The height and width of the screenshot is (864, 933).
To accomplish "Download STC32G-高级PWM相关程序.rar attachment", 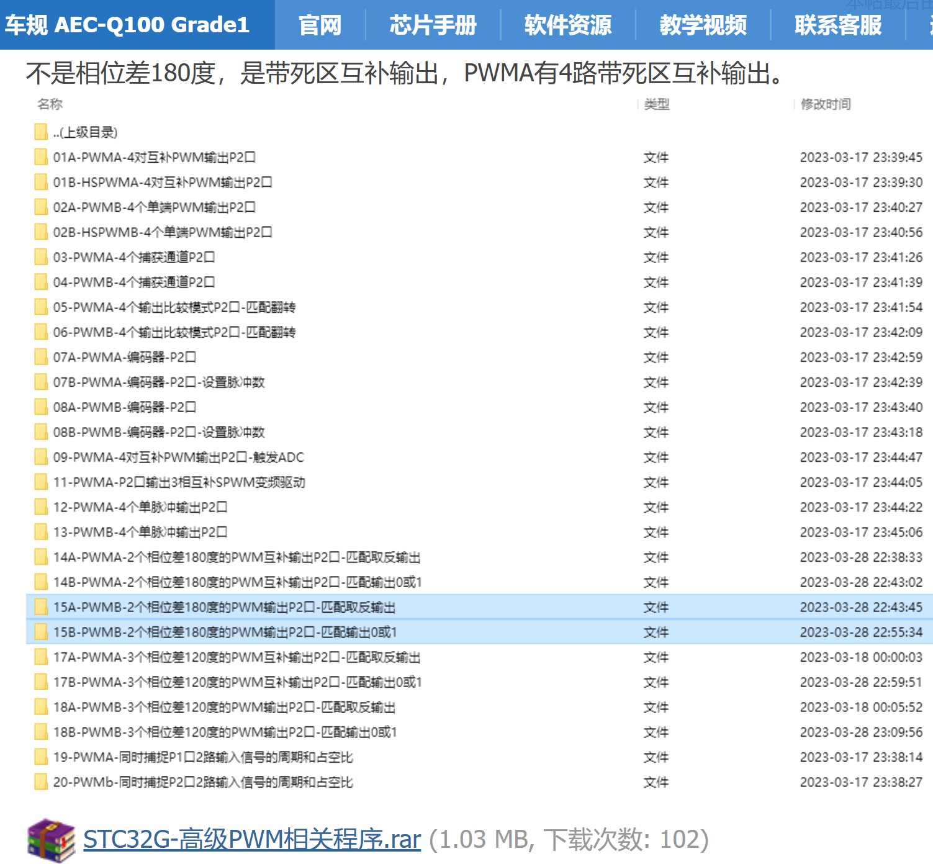I will [252, 839].
